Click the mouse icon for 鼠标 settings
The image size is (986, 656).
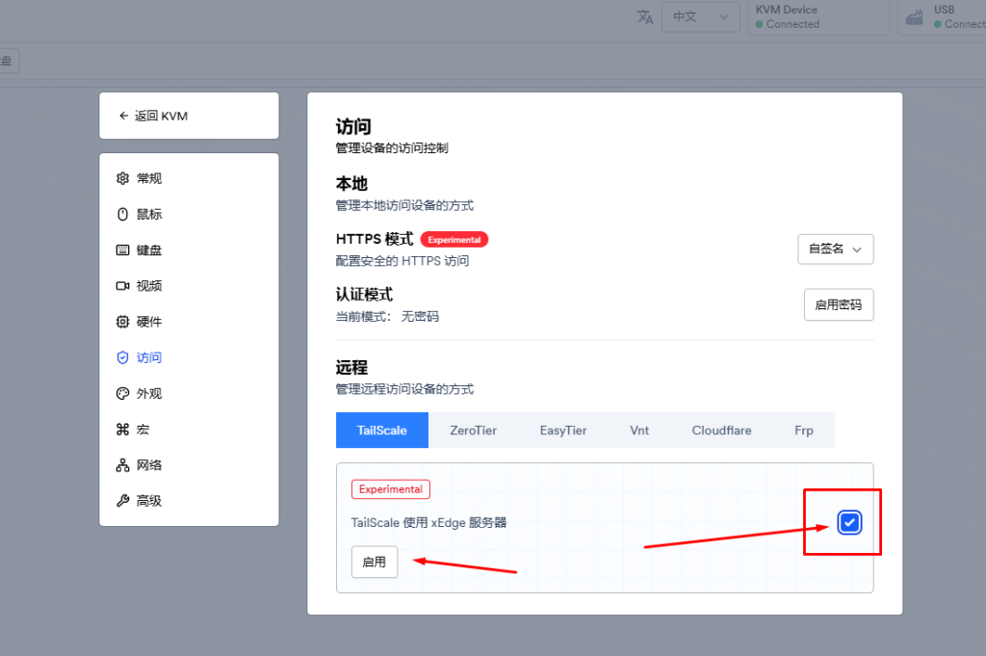click(122, 214)
